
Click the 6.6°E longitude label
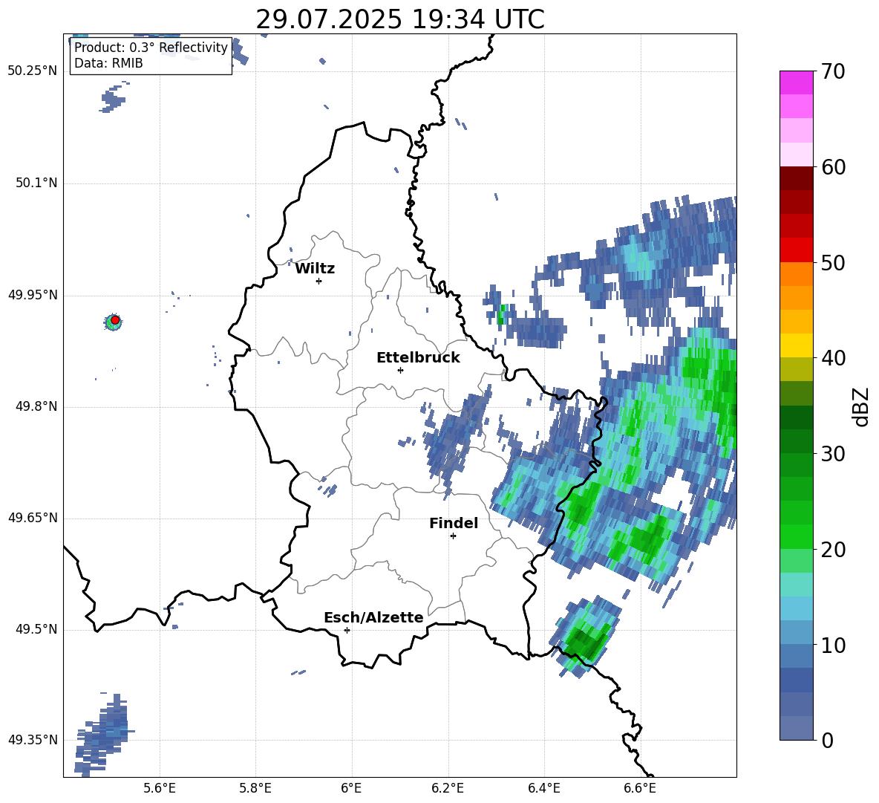tap(640, 788)
